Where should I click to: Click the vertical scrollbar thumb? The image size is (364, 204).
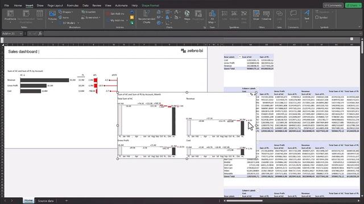click(x=362, y=46)
